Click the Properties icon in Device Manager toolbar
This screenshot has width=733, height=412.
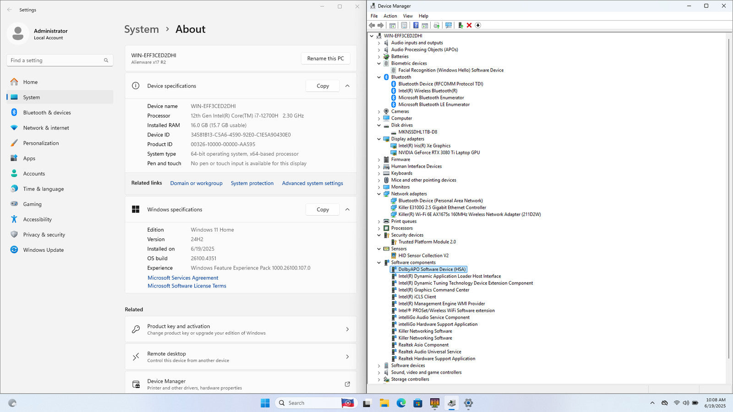pos(404,25)
